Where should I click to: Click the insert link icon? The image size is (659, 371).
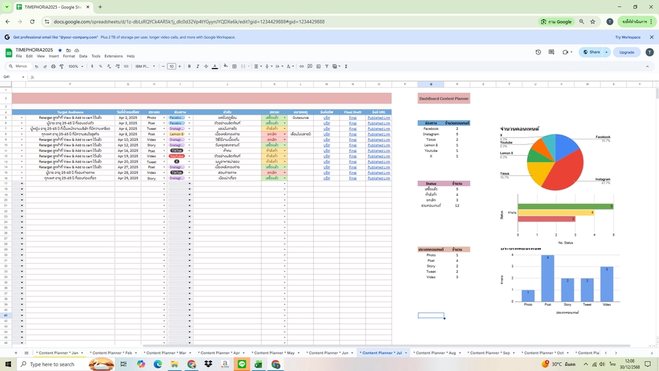[301, 67]
